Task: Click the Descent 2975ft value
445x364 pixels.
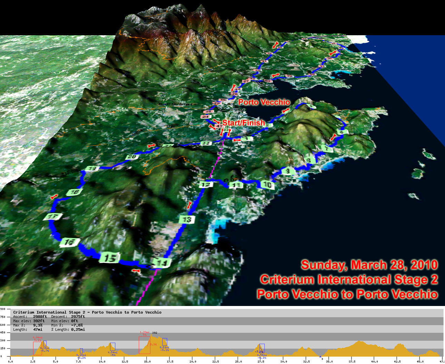Action: (x=78, y=316)
